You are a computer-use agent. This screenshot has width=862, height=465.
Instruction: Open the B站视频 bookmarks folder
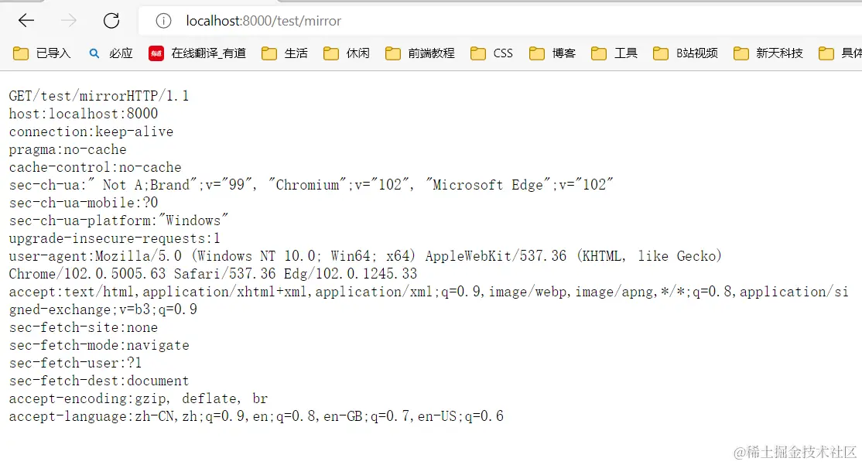tap(686, 53)
